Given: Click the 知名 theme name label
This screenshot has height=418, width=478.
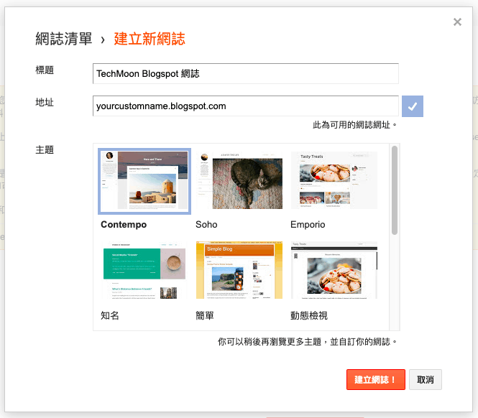Looking at the screenshot, I should tap(110, 315).
